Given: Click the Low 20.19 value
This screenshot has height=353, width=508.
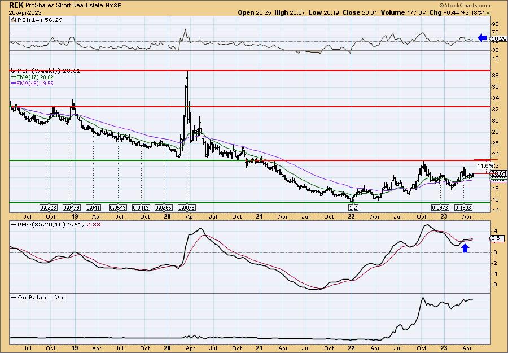Looking at the screenshot, I should (x=322, y=12).
